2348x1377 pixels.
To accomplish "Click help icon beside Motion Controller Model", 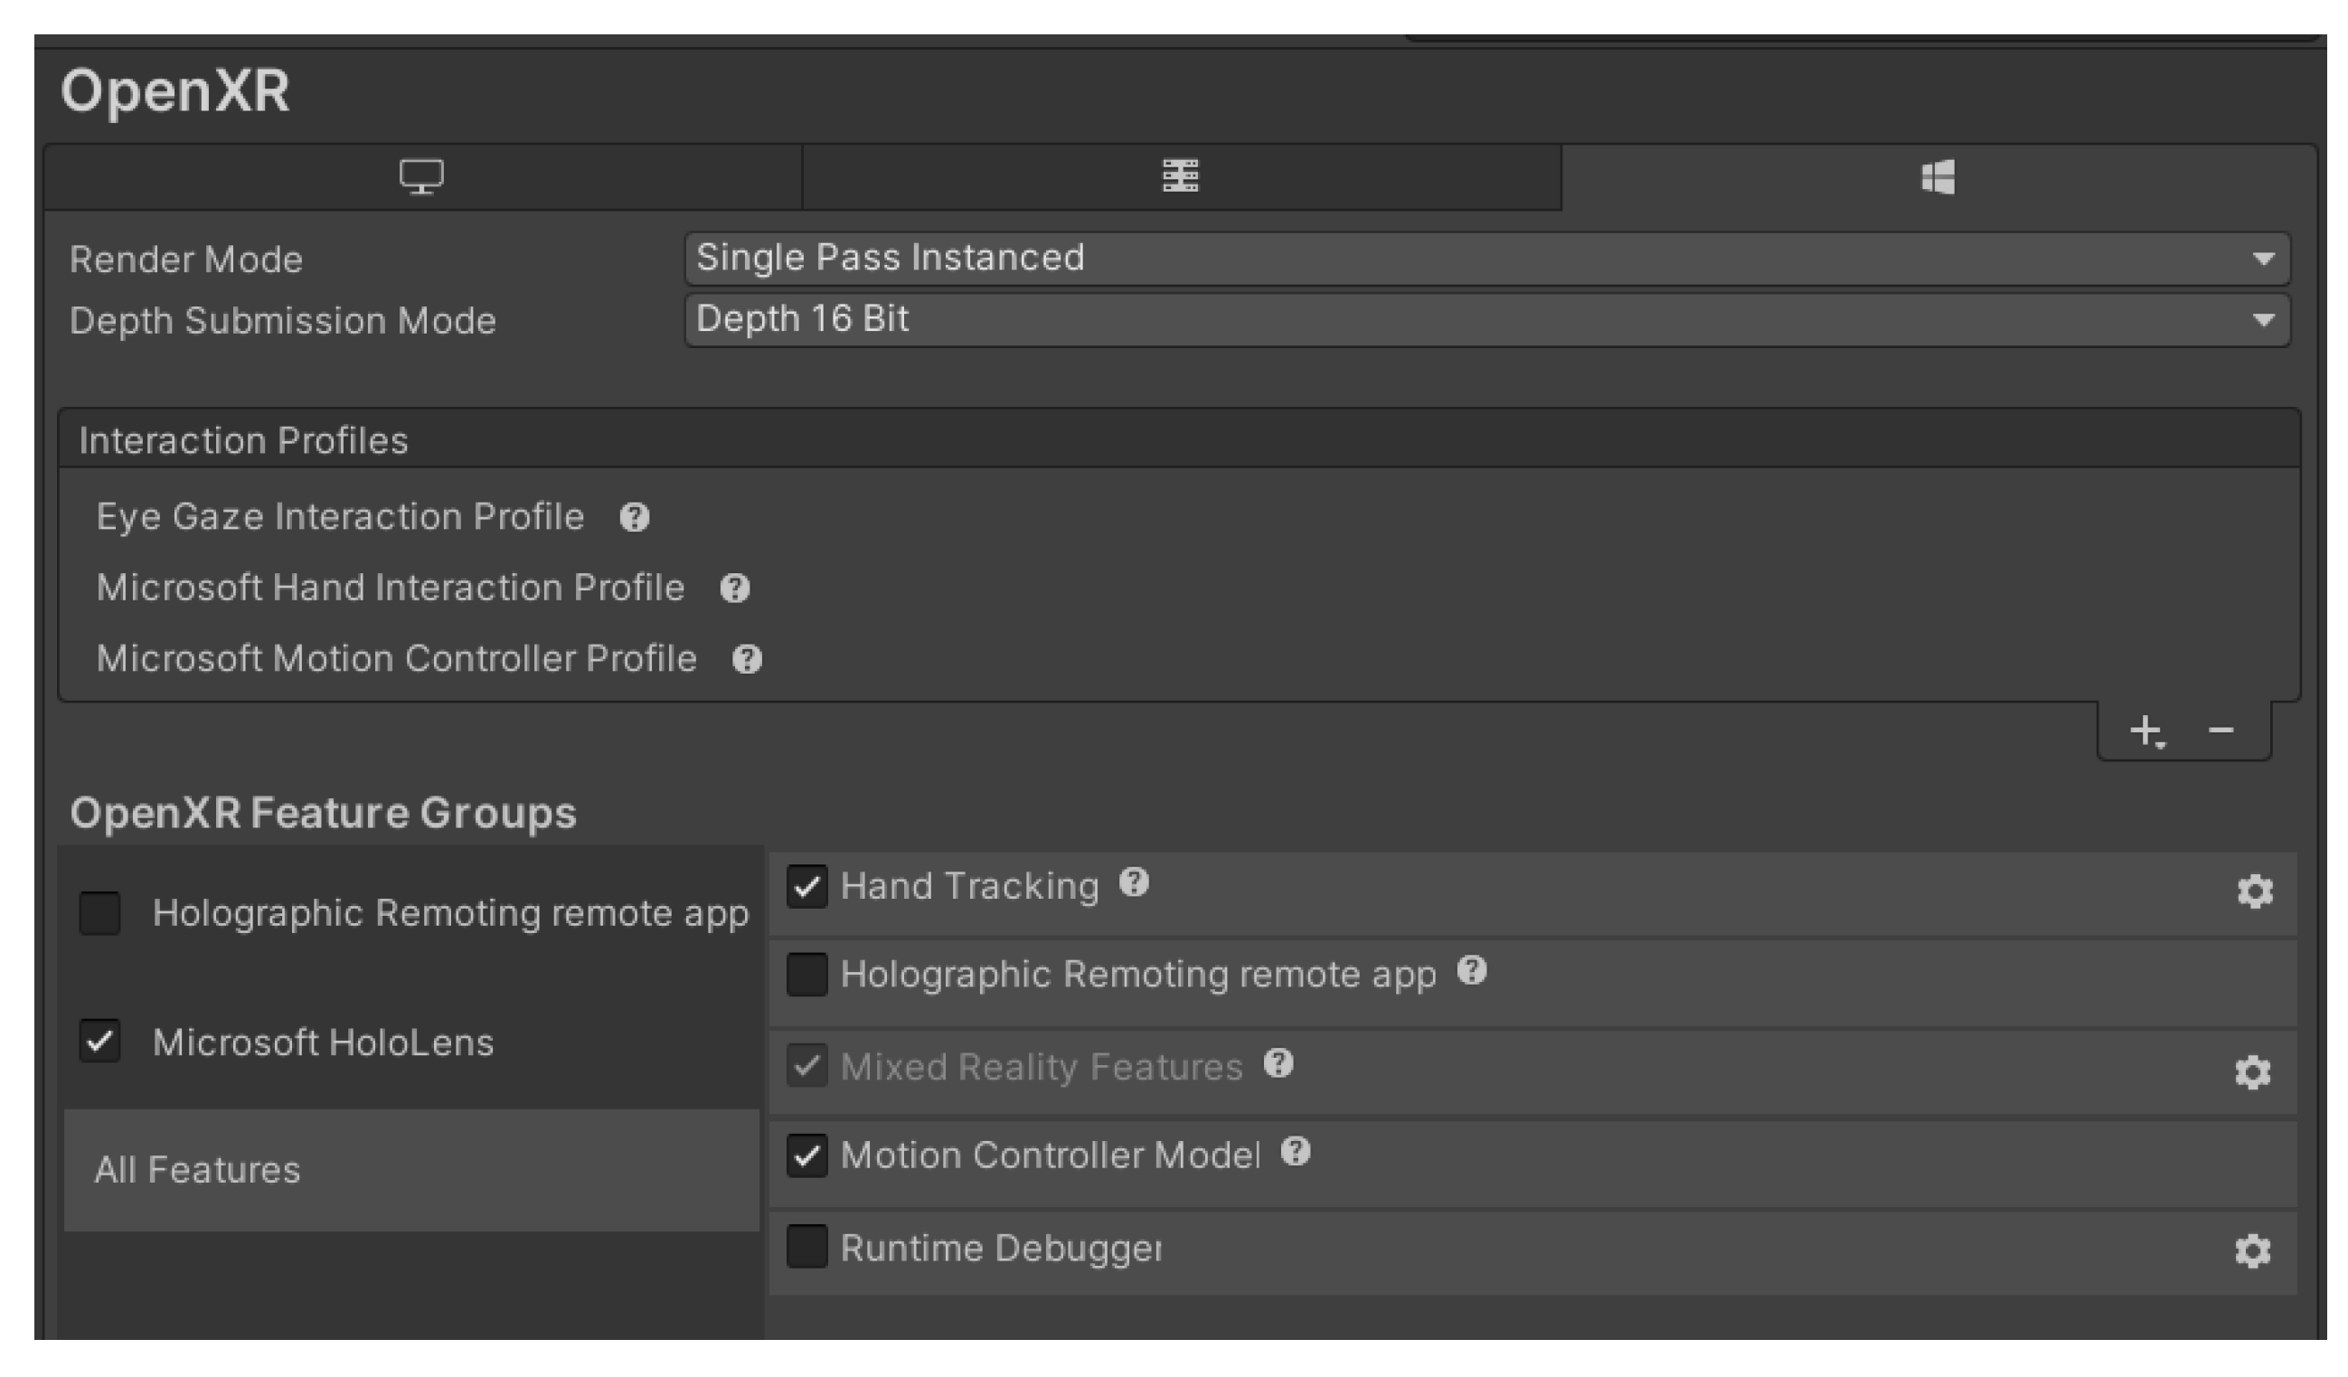I will click(x=1297, y=1153).
